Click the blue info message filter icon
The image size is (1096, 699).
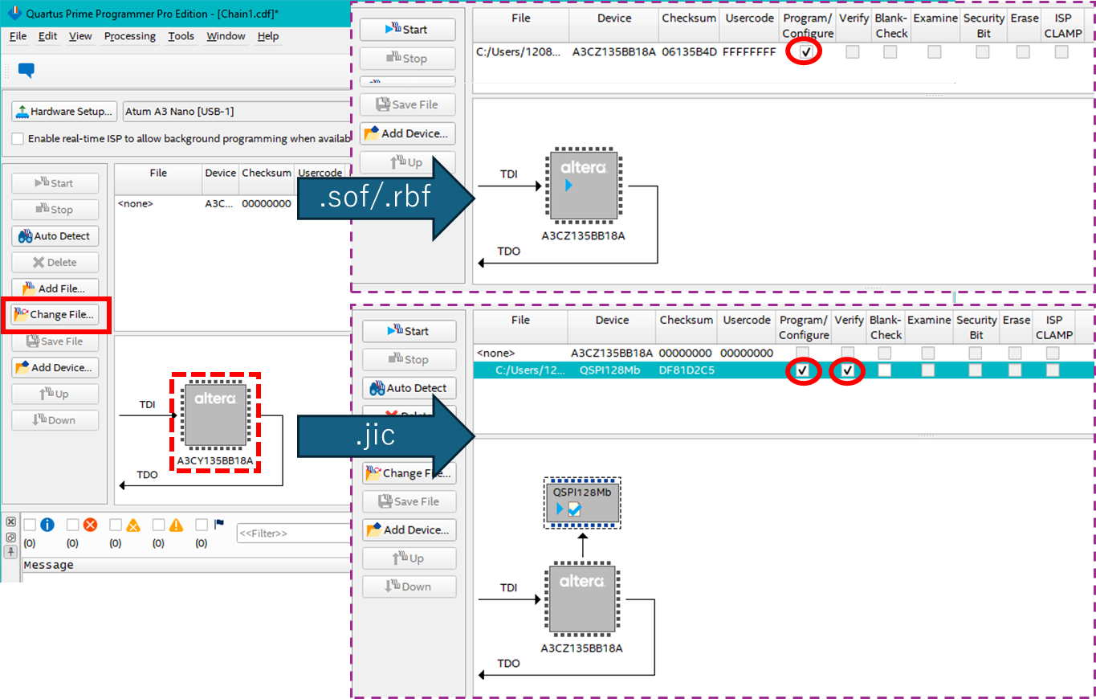[47, 525]
